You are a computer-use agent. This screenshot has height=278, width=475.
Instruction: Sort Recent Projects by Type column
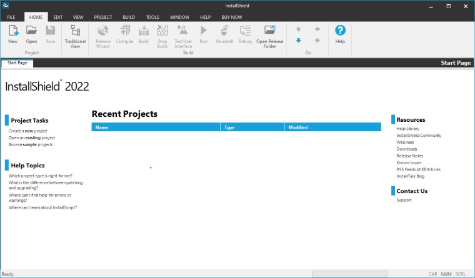pyautogui.click(x=252, y=127)
